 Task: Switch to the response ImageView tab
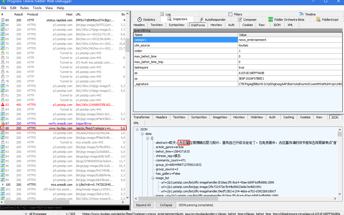(x=220, y=117)
